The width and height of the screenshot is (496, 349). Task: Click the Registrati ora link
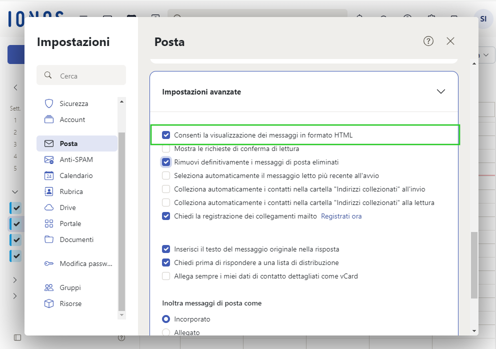[341, 216]
